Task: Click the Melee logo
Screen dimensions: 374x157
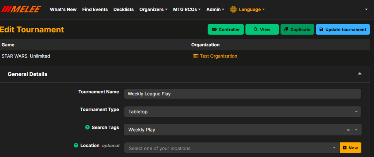Action: [x=20, y=9]
